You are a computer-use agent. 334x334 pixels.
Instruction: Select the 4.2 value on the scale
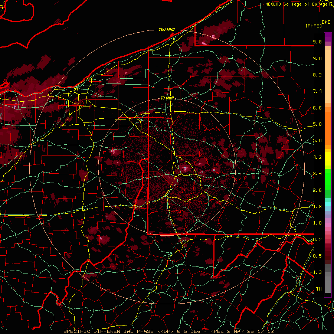coord(317,157)
